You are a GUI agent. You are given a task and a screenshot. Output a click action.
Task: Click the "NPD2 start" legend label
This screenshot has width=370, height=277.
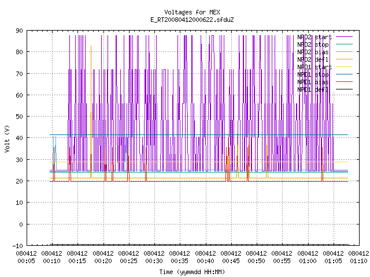314,37
